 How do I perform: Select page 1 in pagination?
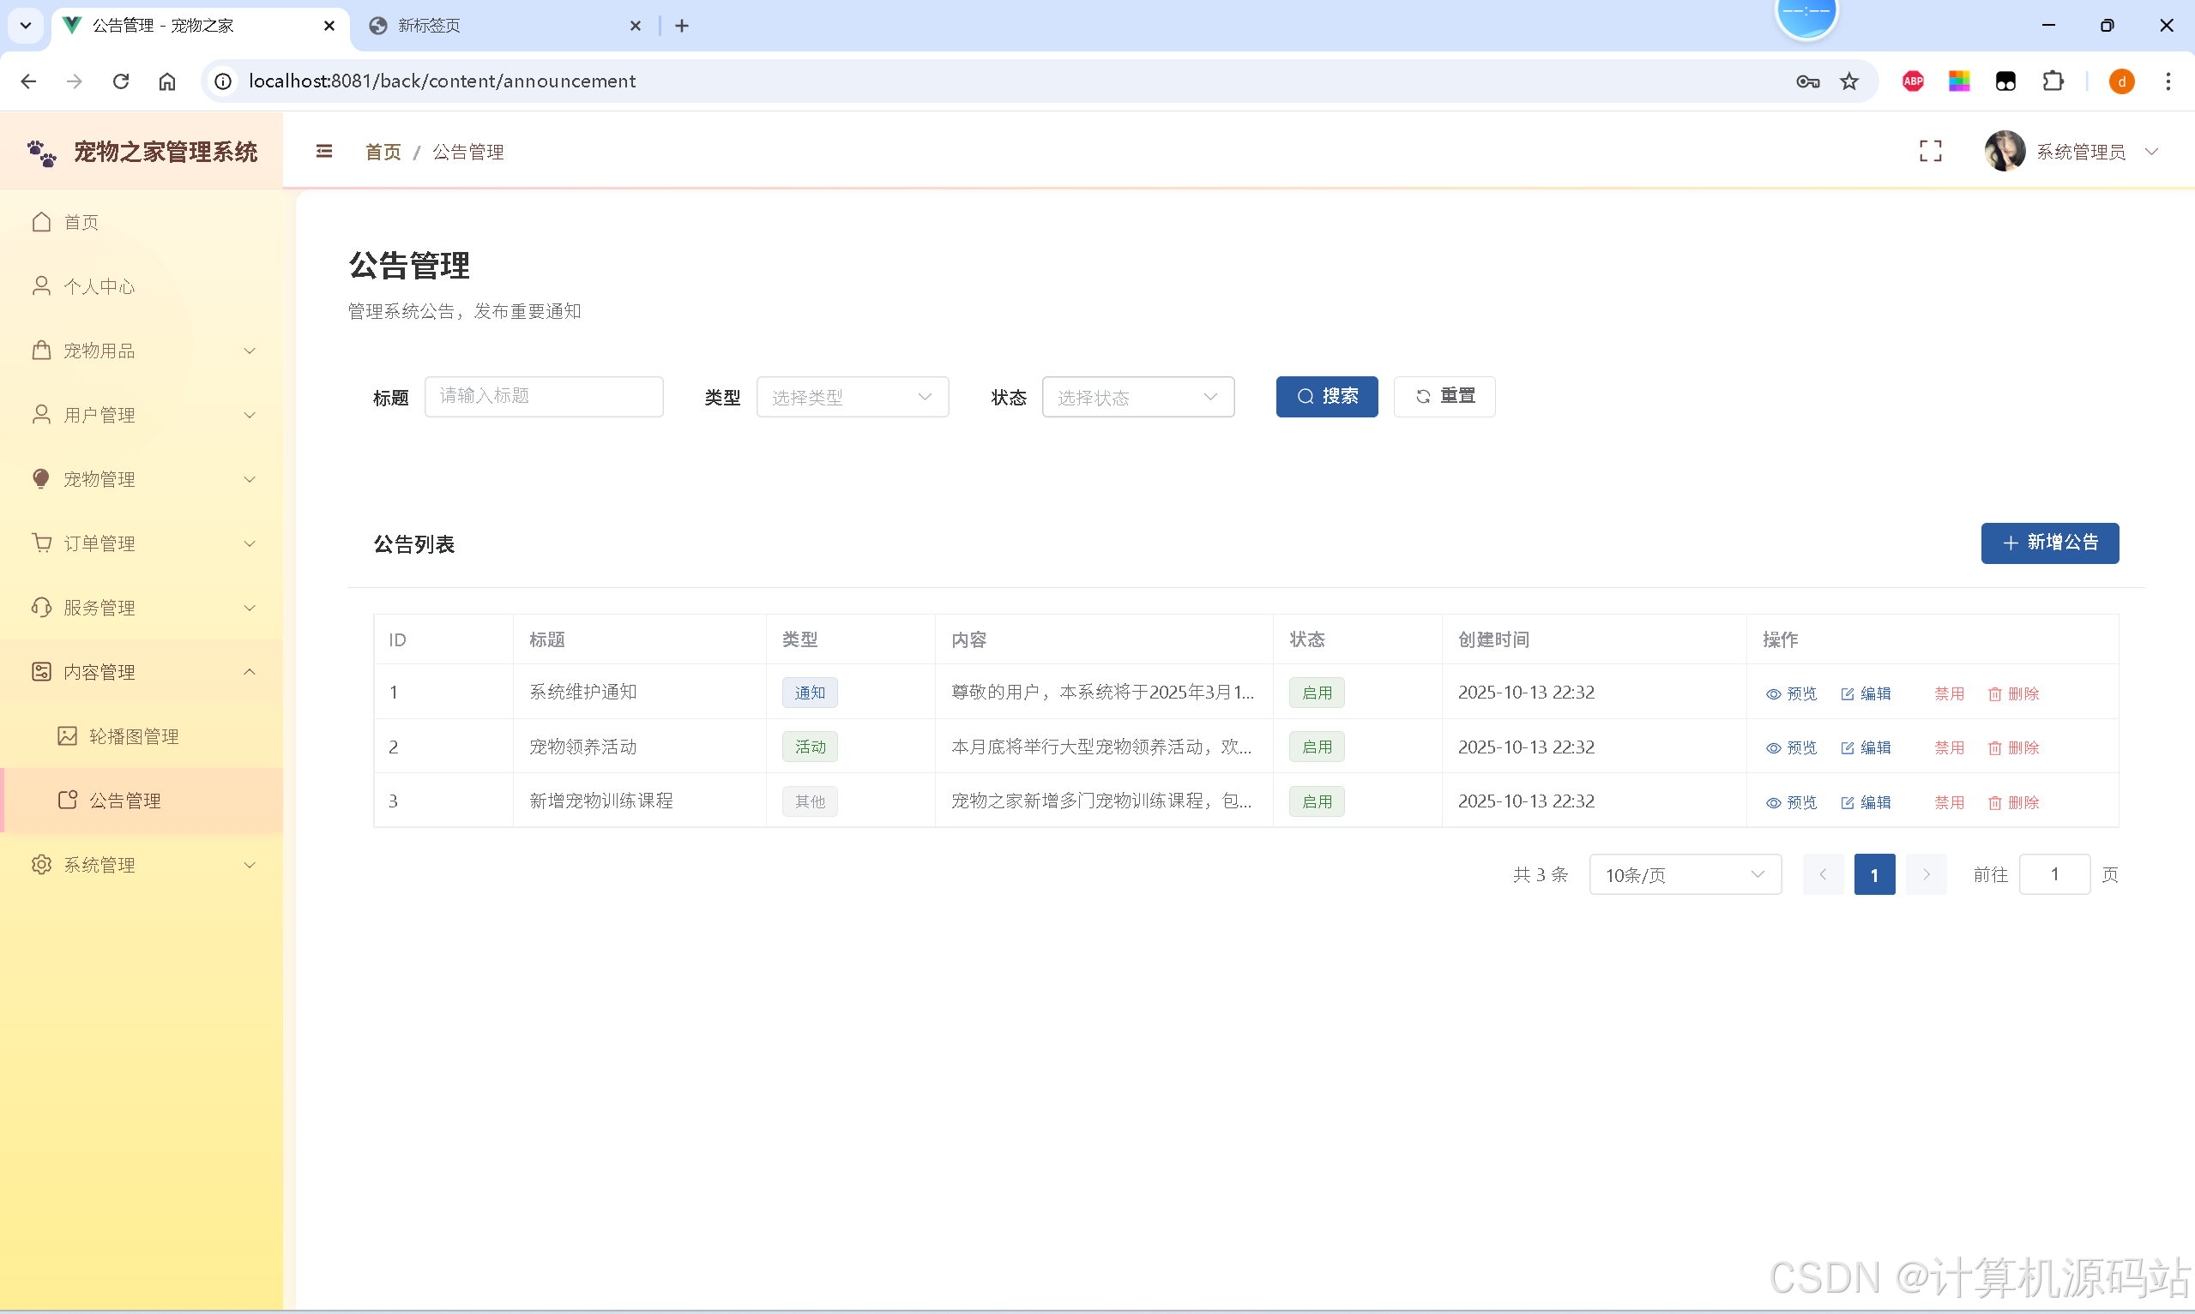click(x=1874, y=875)
